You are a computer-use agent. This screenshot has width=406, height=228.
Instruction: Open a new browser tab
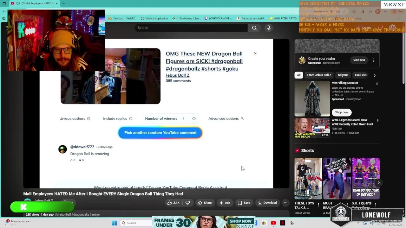pos(64,3)
